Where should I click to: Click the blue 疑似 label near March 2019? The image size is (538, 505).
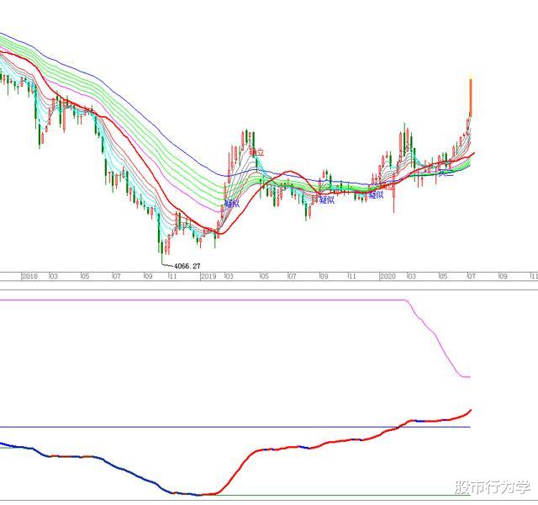[x=232, y=204]
